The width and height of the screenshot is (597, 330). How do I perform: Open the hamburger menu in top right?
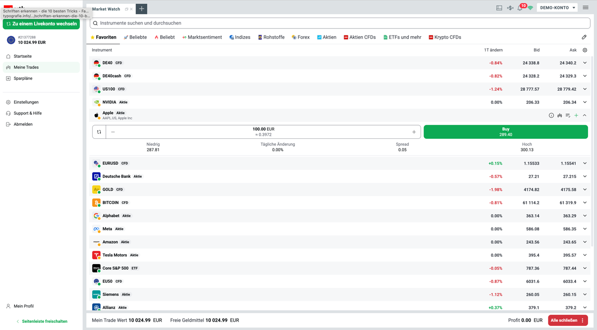[x=585, y=8]
